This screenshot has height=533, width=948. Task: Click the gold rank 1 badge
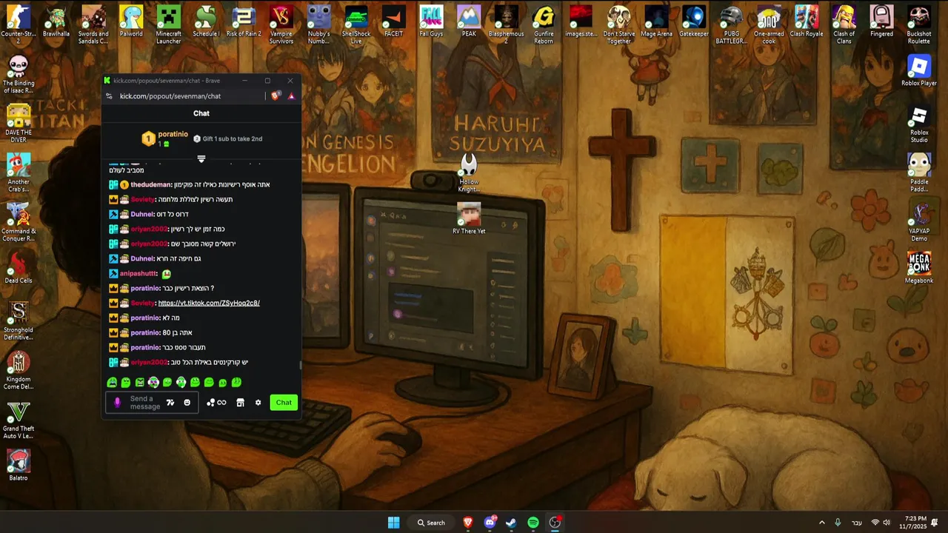tap(148, 138)
